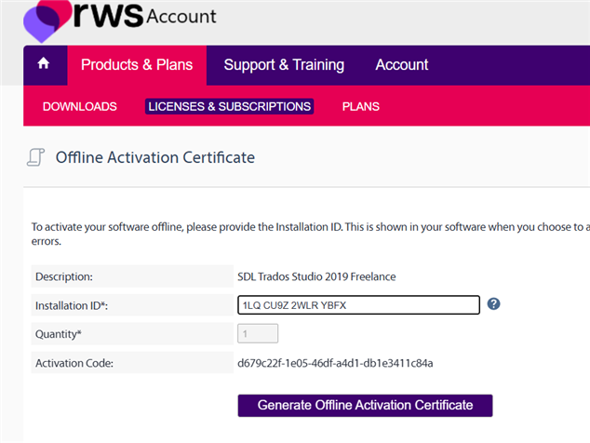This screenshot has height=443, width=590.
Task: Click SDL Trados Studio 2019 Freelance text
Action: coord(316,276)
